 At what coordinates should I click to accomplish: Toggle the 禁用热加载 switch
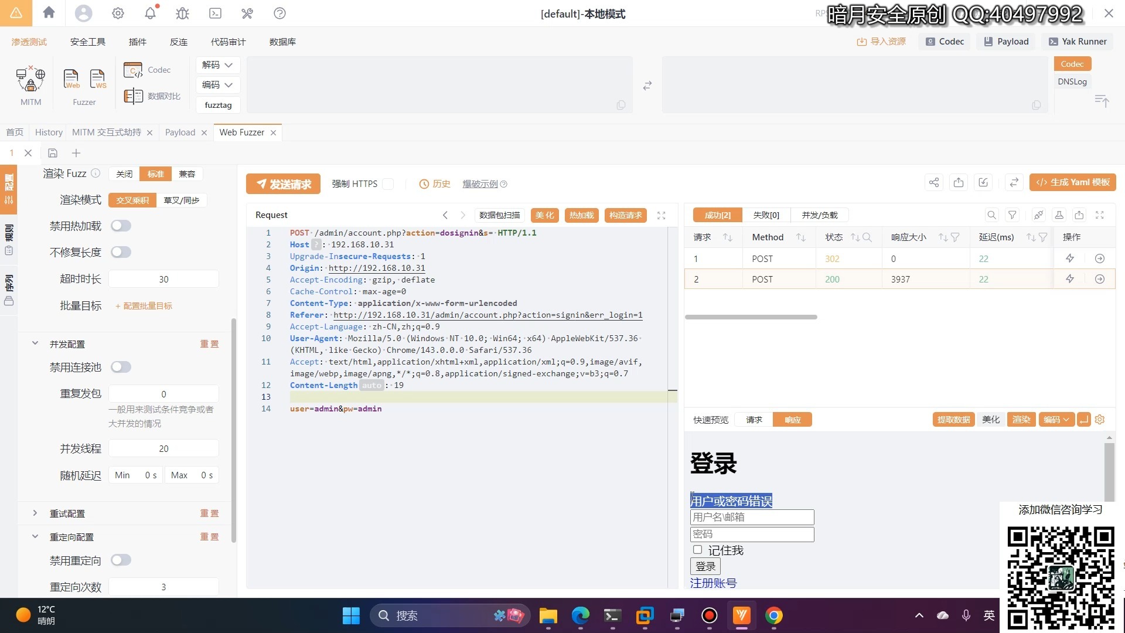coord(121,226)
